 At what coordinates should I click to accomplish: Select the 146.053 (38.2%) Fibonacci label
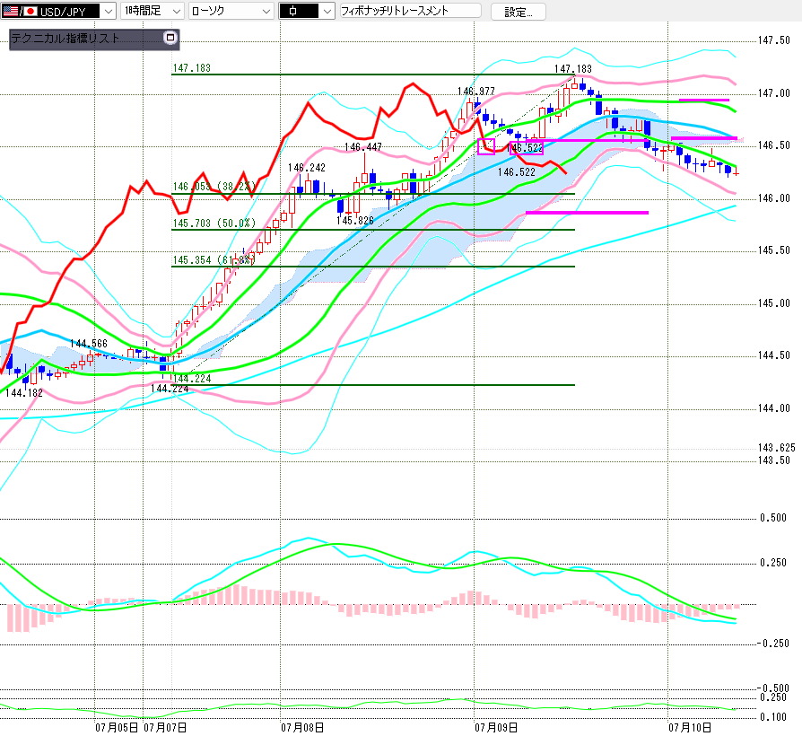214,187
